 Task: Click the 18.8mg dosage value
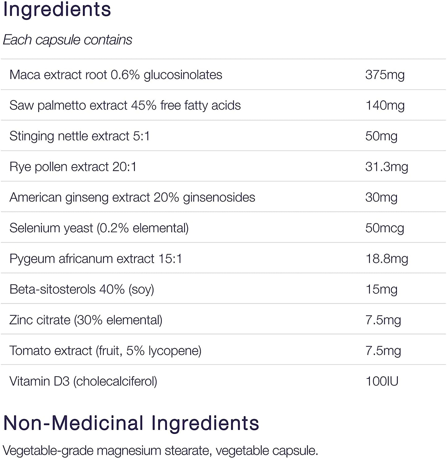(x=386, y=259)
